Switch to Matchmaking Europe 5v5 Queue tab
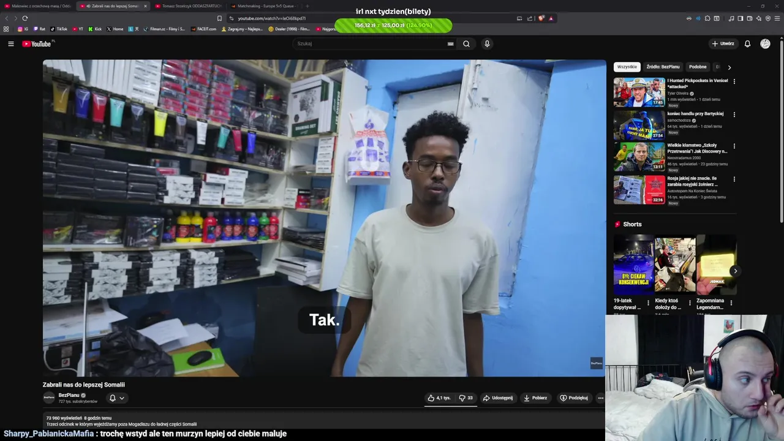 coord(264,6)
